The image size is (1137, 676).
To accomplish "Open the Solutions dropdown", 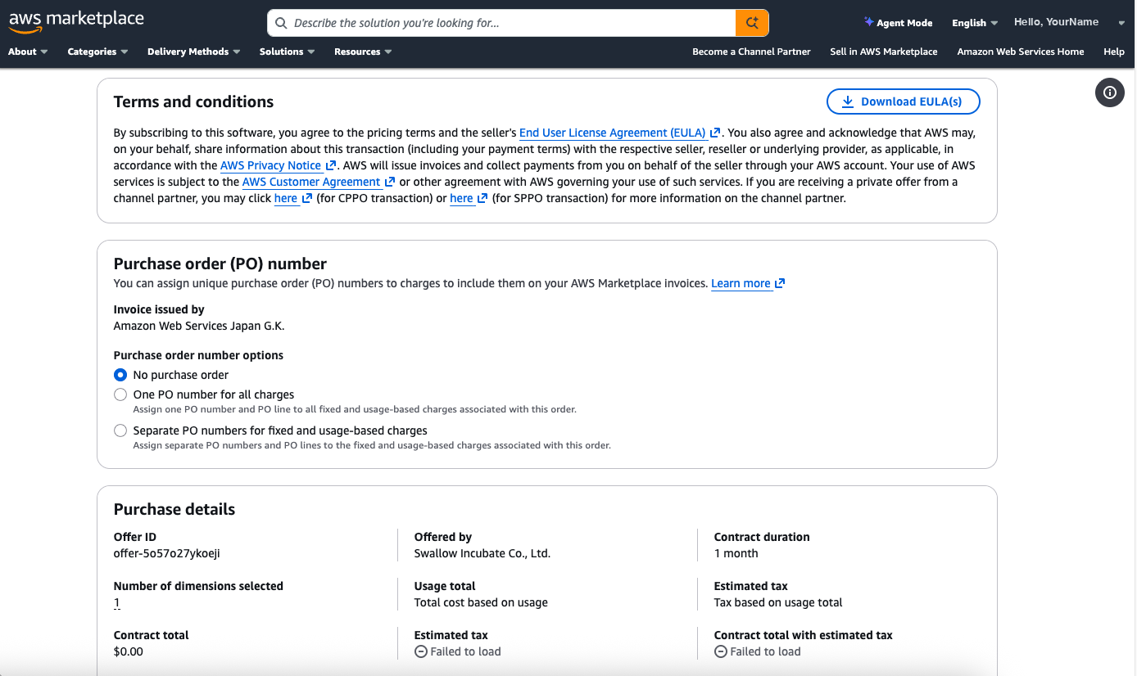I will click(x=287, y=52).
